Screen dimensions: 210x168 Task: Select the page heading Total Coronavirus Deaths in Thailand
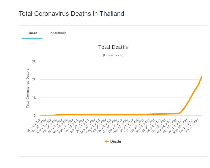tap(71, 14)
